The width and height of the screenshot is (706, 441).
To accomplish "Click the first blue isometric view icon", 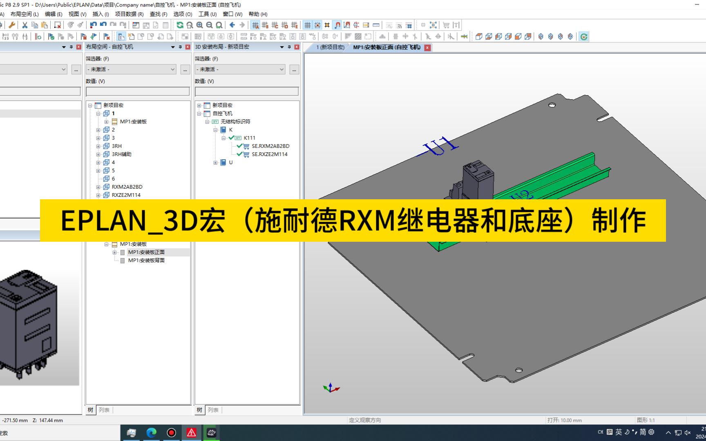I will tap(541, 36).
